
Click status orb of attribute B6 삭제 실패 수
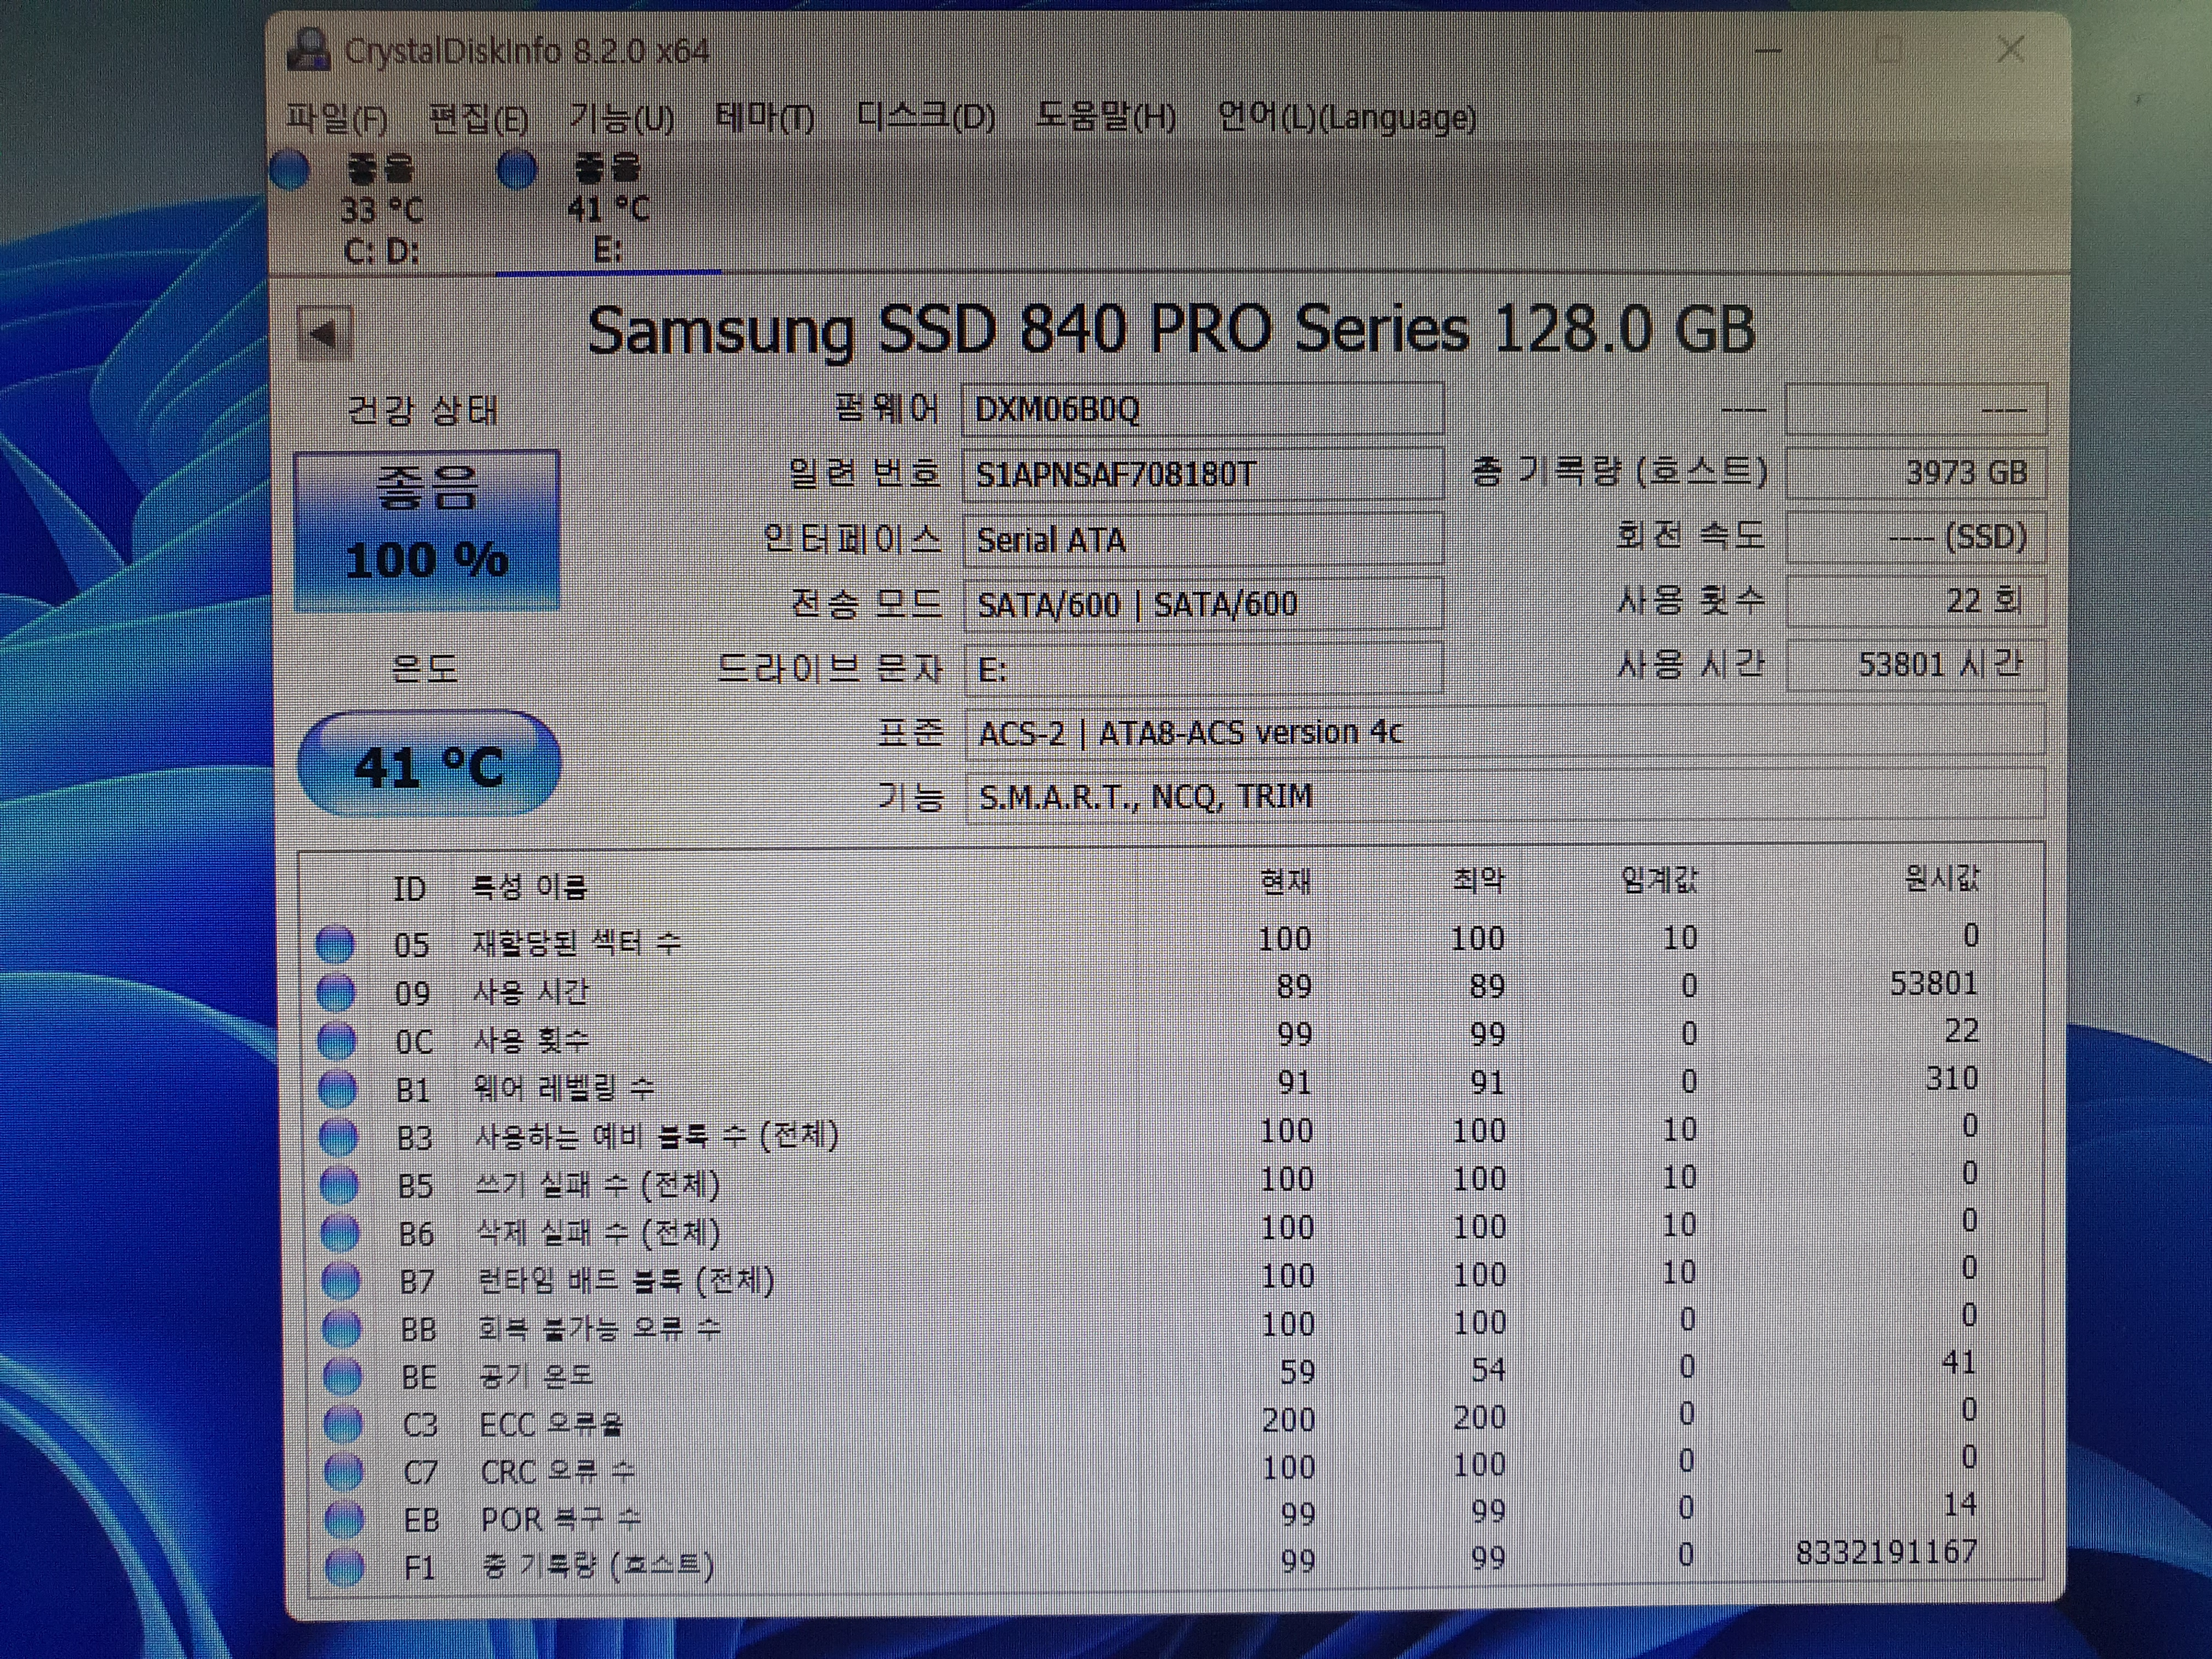[340, 1232]
